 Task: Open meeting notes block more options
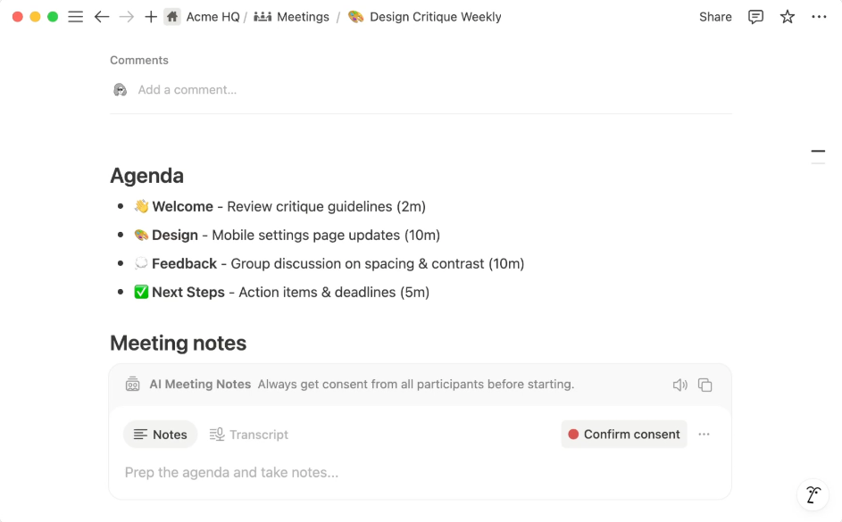(x=704, y=434)
